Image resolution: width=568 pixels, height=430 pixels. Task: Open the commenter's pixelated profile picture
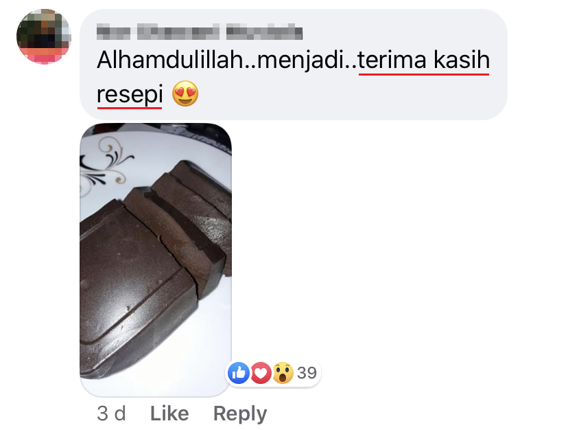pos(44,36)
